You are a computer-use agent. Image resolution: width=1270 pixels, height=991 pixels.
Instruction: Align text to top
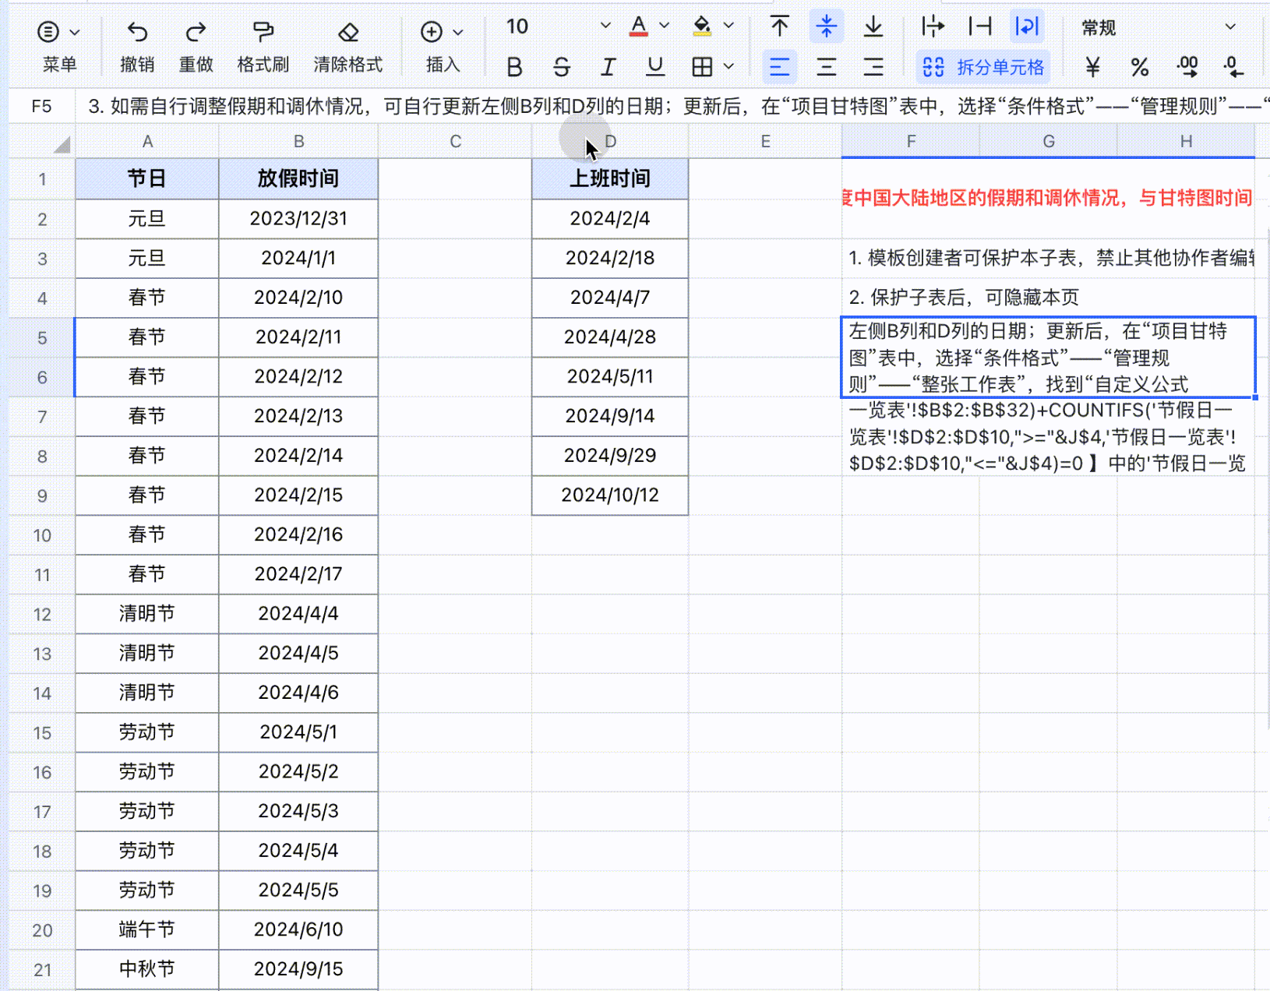tap(779, 26)
